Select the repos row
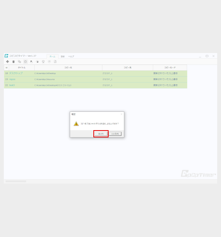This screenshot has height=237, width=221. coord(96,79)
